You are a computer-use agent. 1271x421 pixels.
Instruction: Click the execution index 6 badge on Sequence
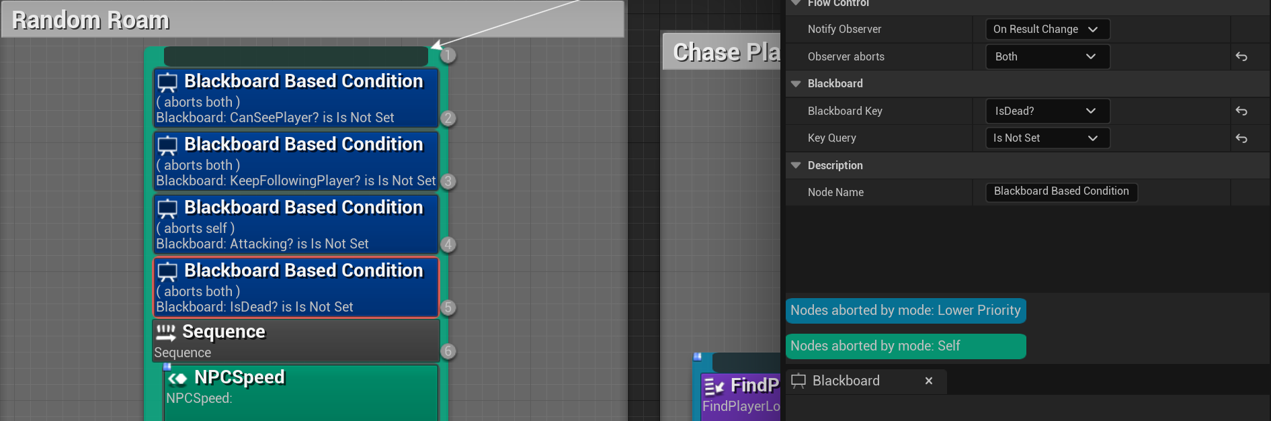[448, 351]
